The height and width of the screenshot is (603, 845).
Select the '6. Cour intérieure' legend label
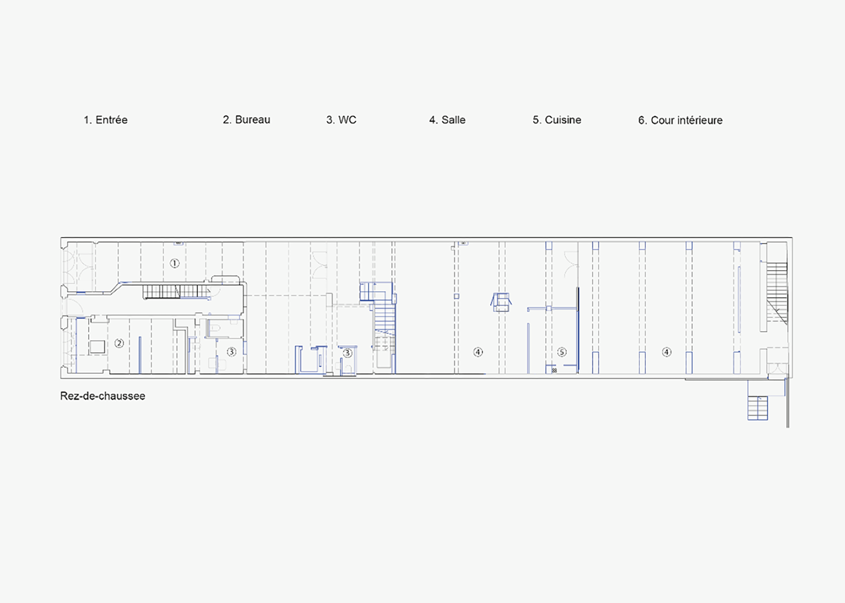680,121
